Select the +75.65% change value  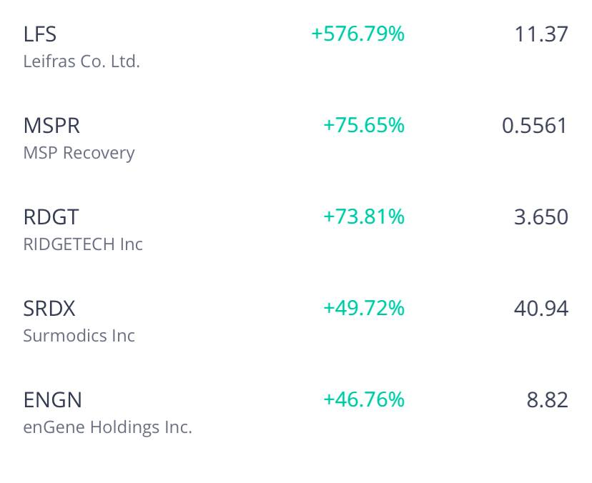364,125
